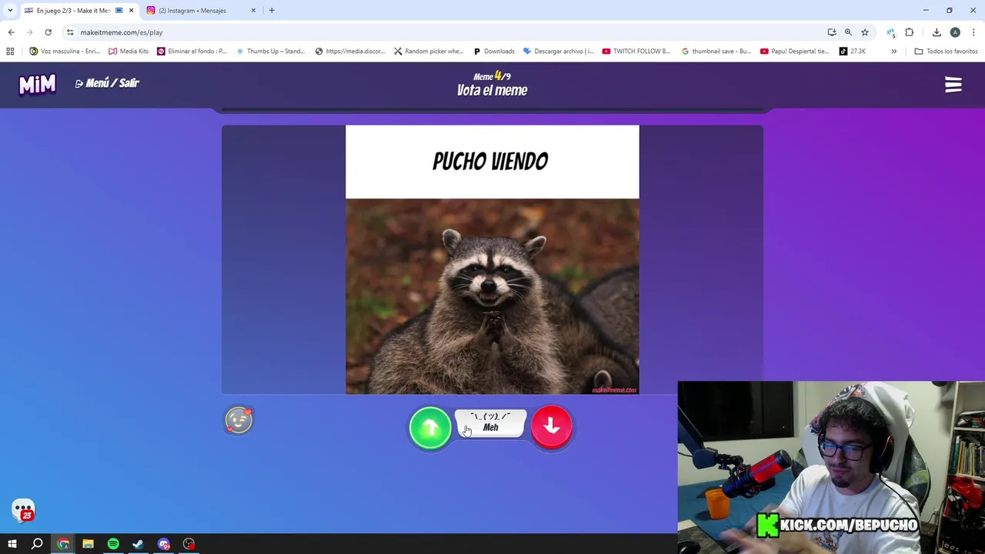Open Eliminar el fondo bookmark
Viewport: 985px width, 554px height.
tap(192, 52)
